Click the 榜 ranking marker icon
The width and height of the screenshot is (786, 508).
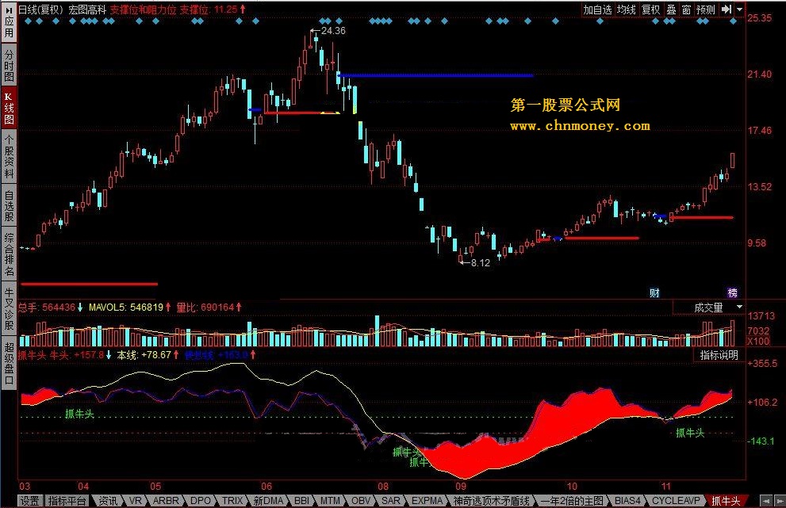[x=732, y=293]
